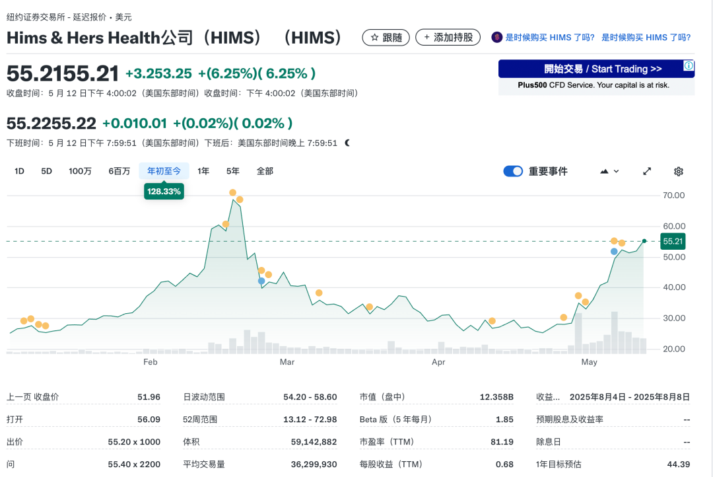The width and height of the screenshot is (713, 477).
Task: Switch to the 5年 range
Action: pos(233,171)
